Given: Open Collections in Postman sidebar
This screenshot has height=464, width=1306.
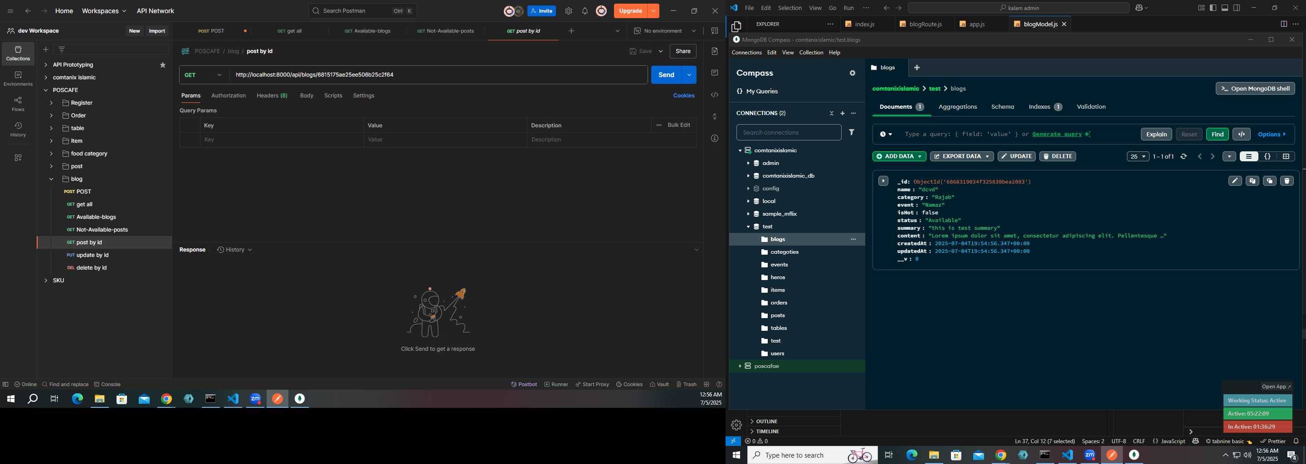Looking at the screenshot, I should coord(18,53).
